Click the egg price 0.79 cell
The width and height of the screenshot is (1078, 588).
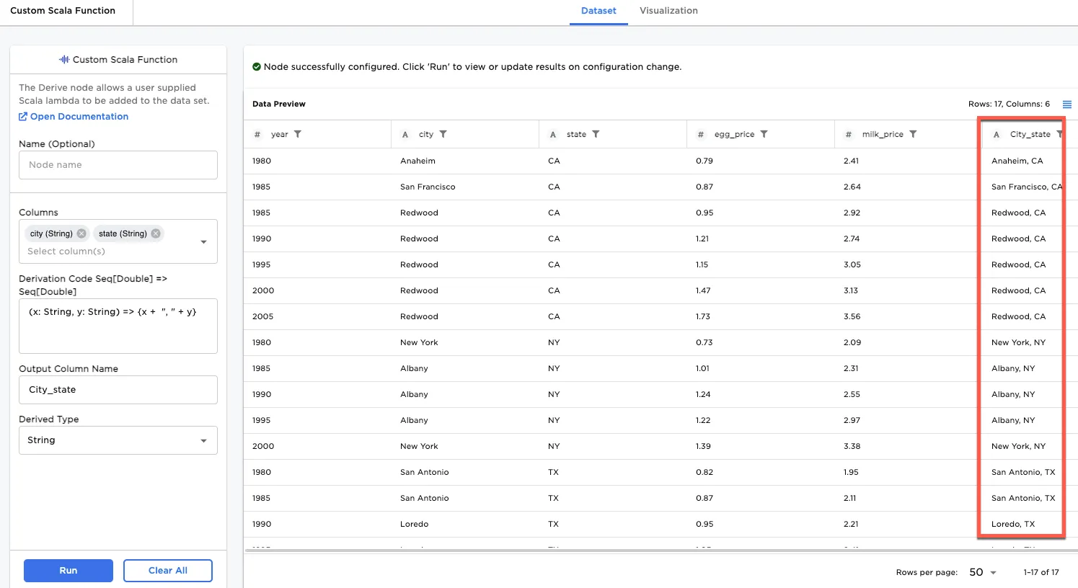coord(704,161)
